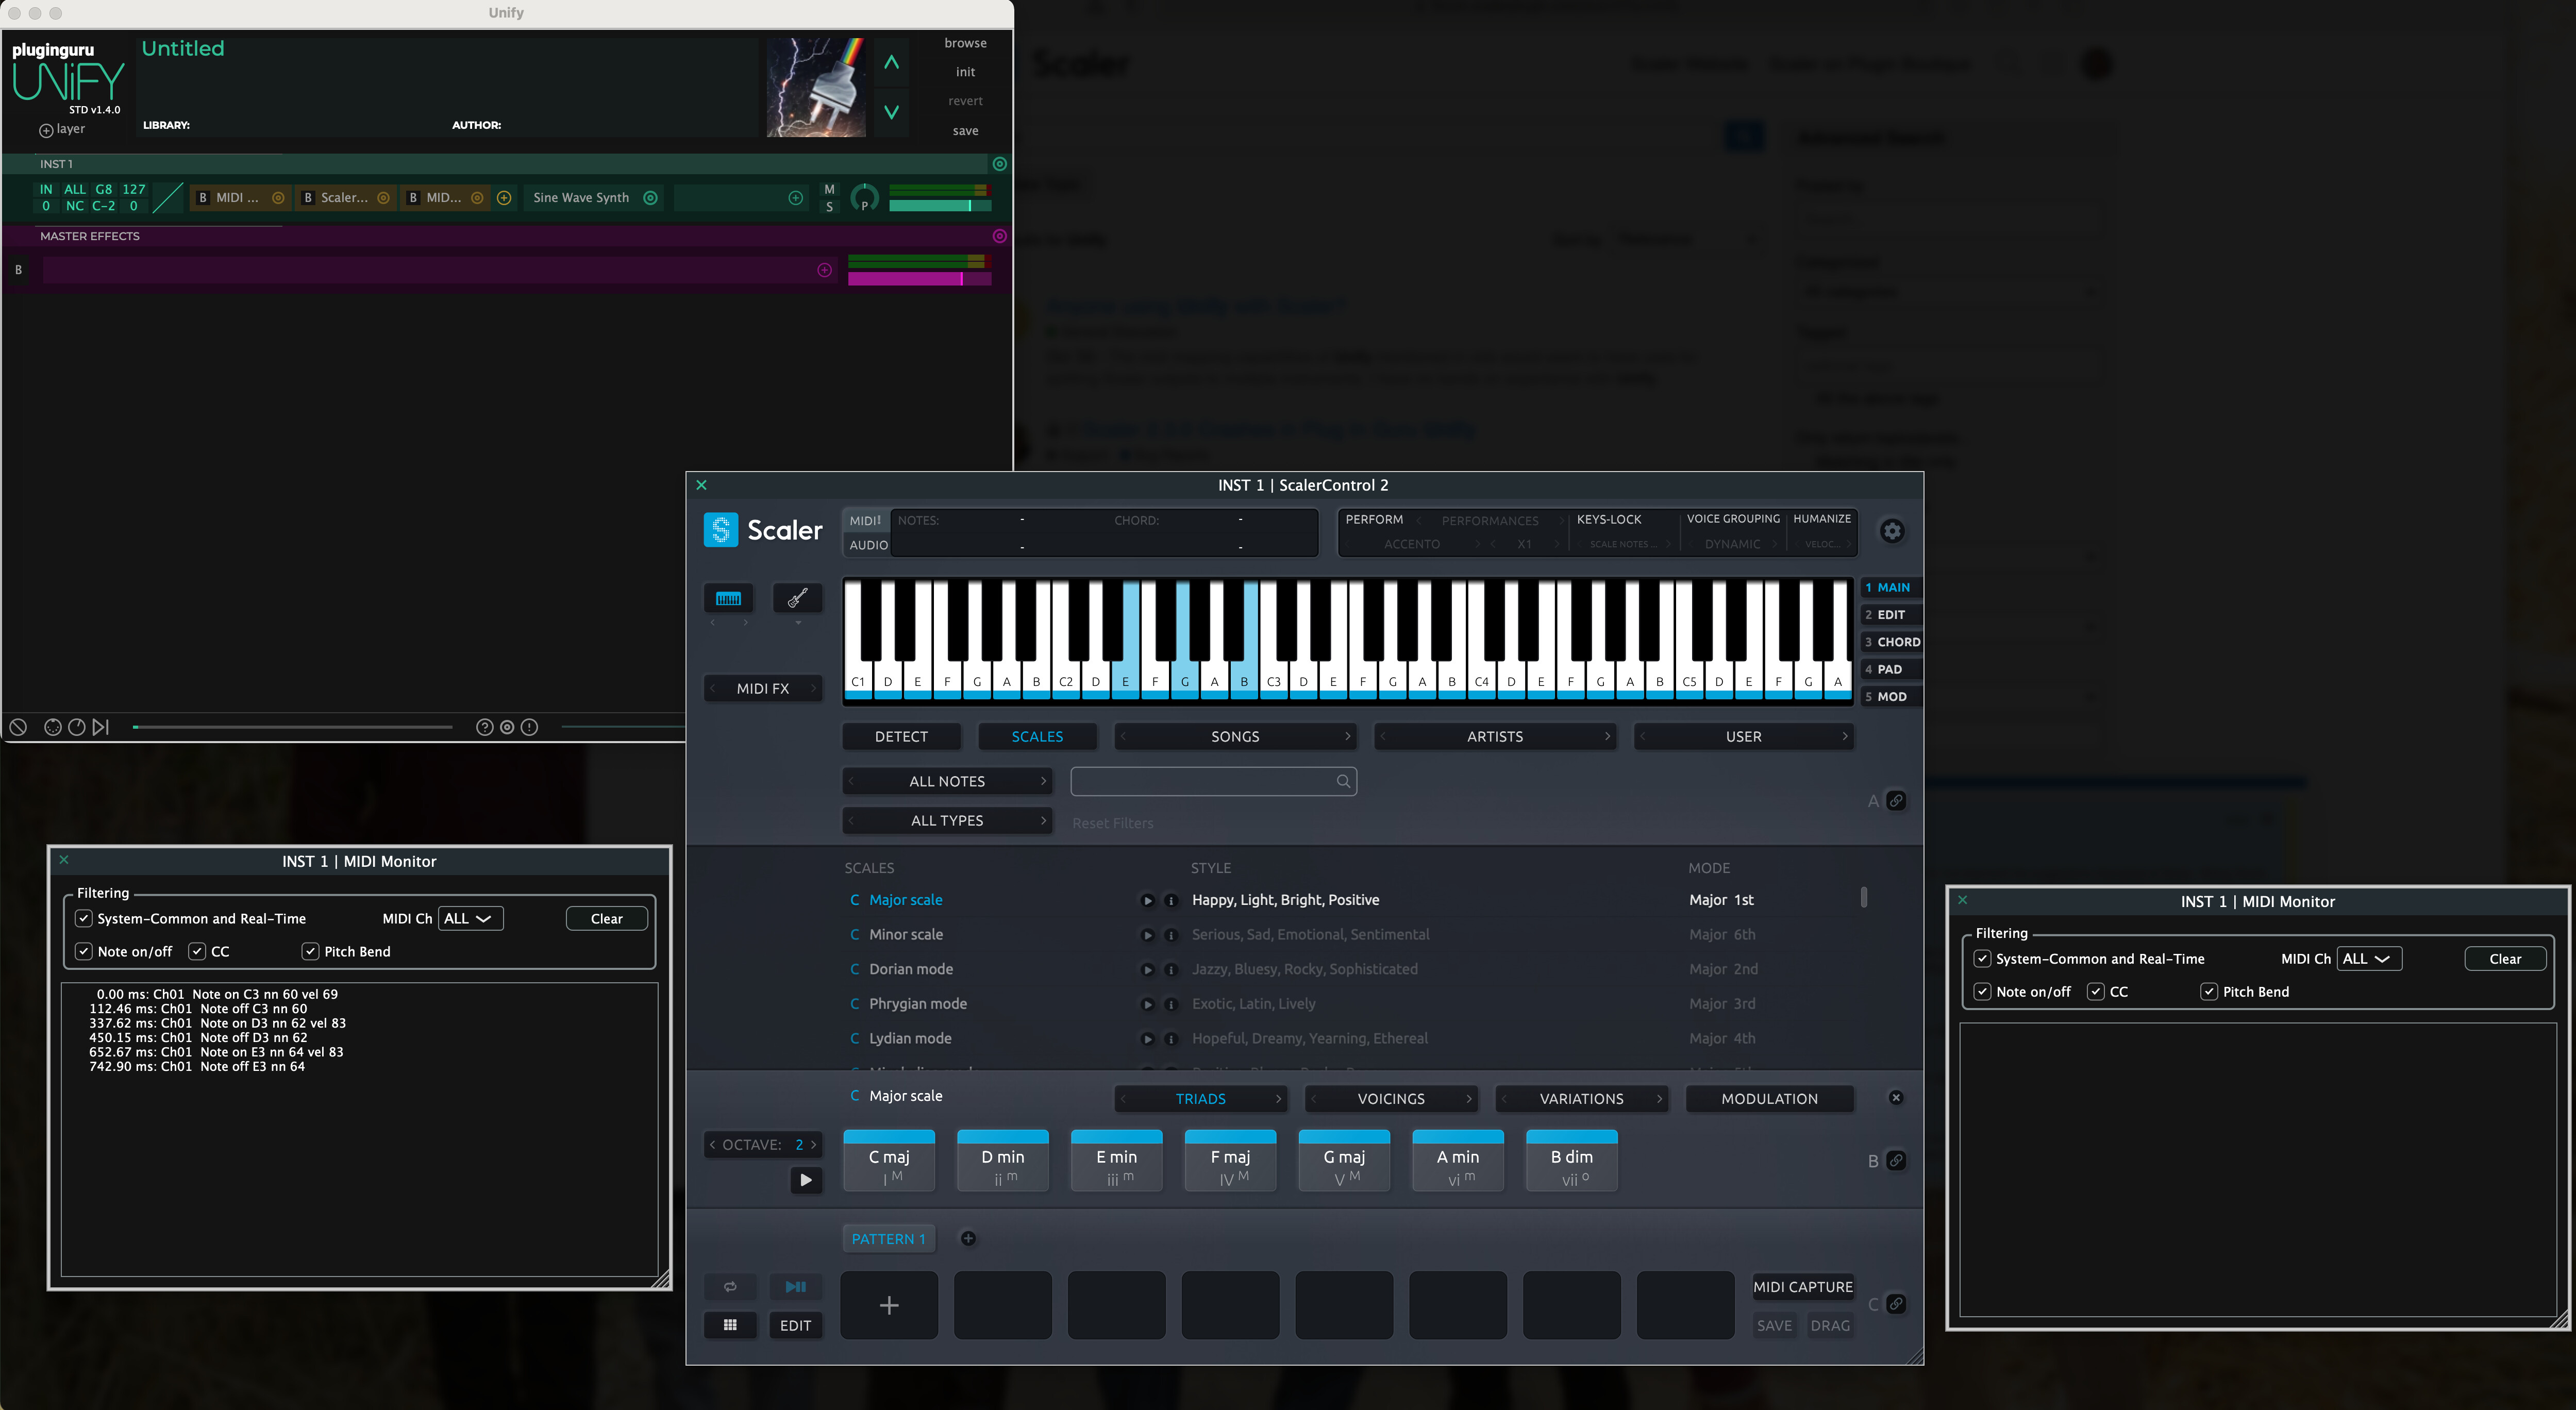Viewport: 2576px width, 1410px height.
Task: Toggle Pitch Bend in the left MIDI Monitor
Action: (x=310, y=951)
